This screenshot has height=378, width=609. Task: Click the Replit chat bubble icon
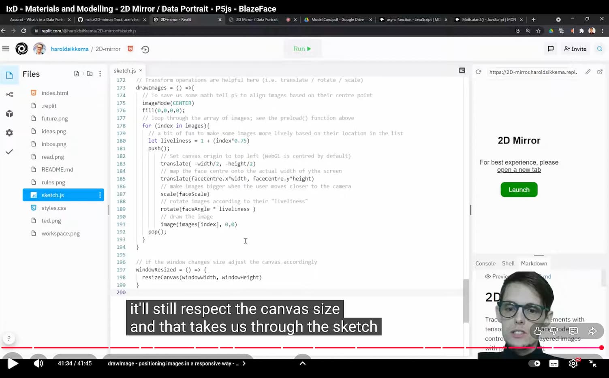[x=551, y=49]
